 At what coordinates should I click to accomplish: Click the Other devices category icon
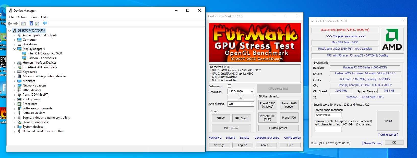(x=19, y=90)
